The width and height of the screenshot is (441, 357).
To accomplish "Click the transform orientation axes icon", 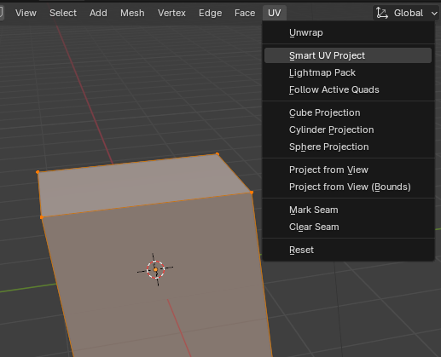I will click(x=381, y=13).
